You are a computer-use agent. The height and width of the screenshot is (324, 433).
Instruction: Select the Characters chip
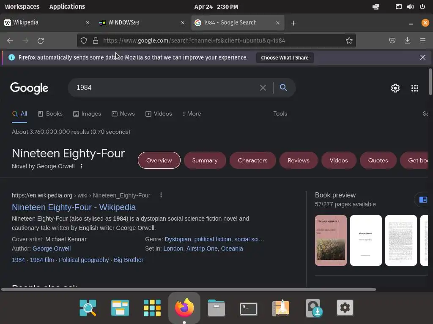[x=253, y=160]
